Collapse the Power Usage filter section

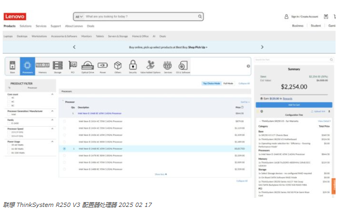[x=52, y=142]
